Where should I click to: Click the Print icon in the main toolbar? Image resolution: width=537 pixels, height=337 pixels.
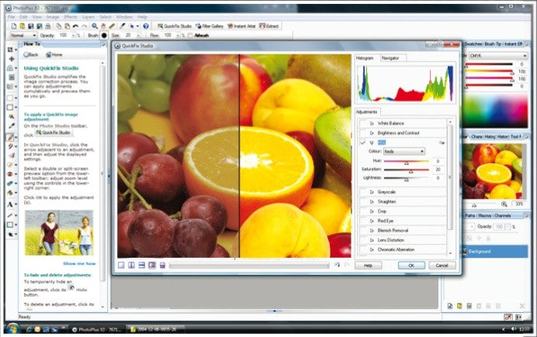[x=48, y=26]
